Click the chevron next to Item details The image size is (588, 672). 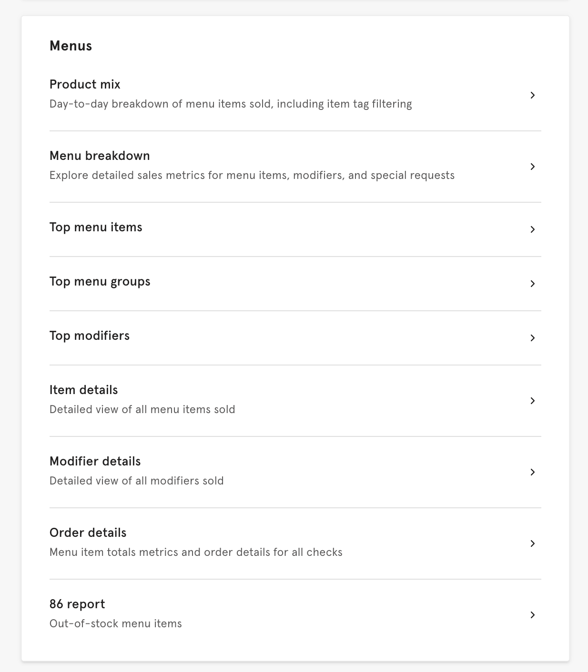click(x=532, y=401)
